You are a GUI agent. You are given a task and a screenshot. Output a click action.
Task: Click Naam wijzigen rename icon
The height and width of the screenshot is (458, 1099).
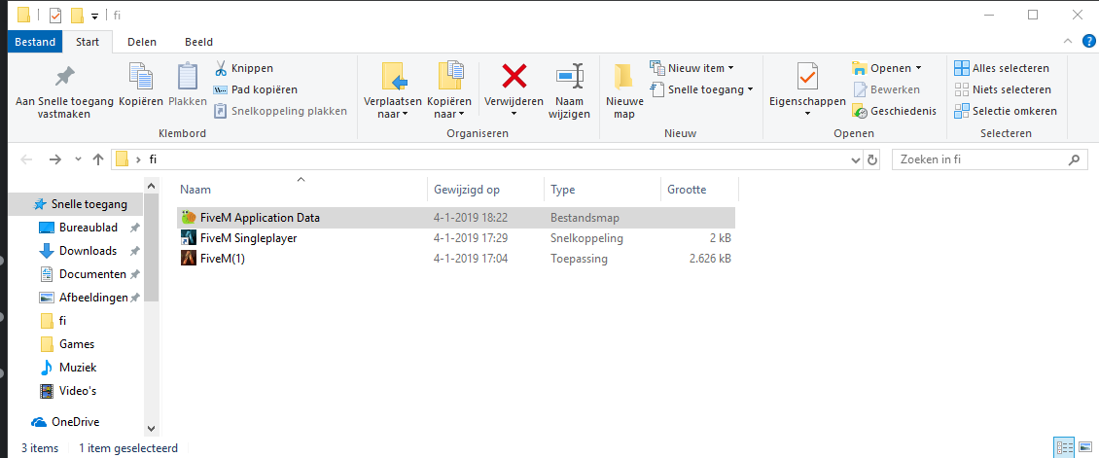pyautogui.click(x=569, y=76)
